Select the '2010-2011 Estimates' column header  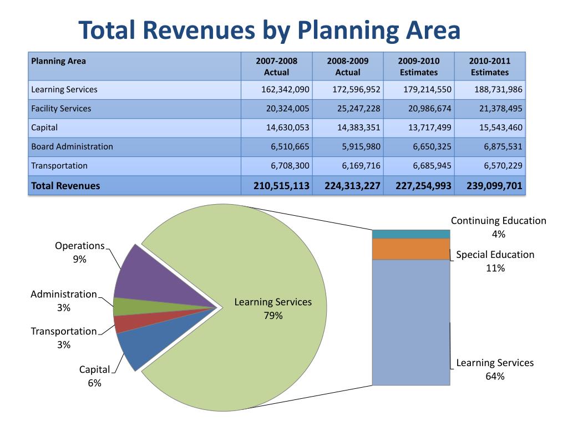pos(490,67)
